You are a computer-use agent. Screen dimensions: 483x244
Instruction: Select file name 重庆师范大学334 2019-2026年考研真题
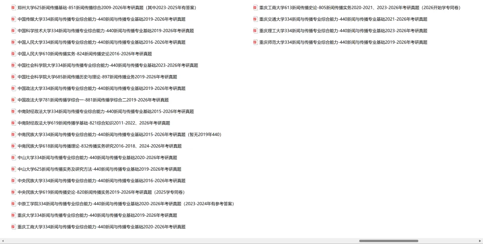[x=343, y=42]
